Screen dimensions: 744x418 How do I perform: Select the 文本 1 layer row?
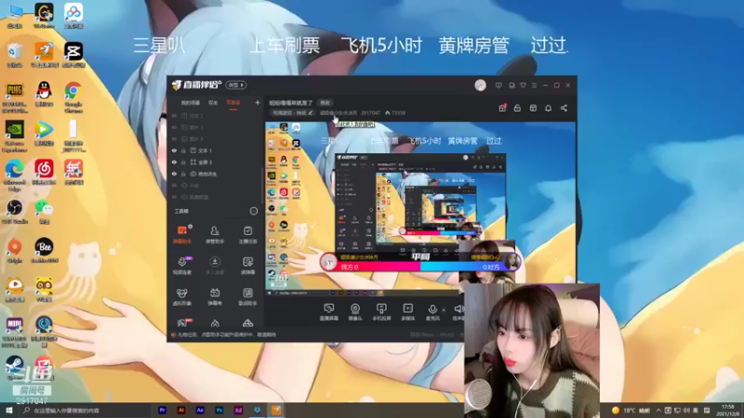216,150
